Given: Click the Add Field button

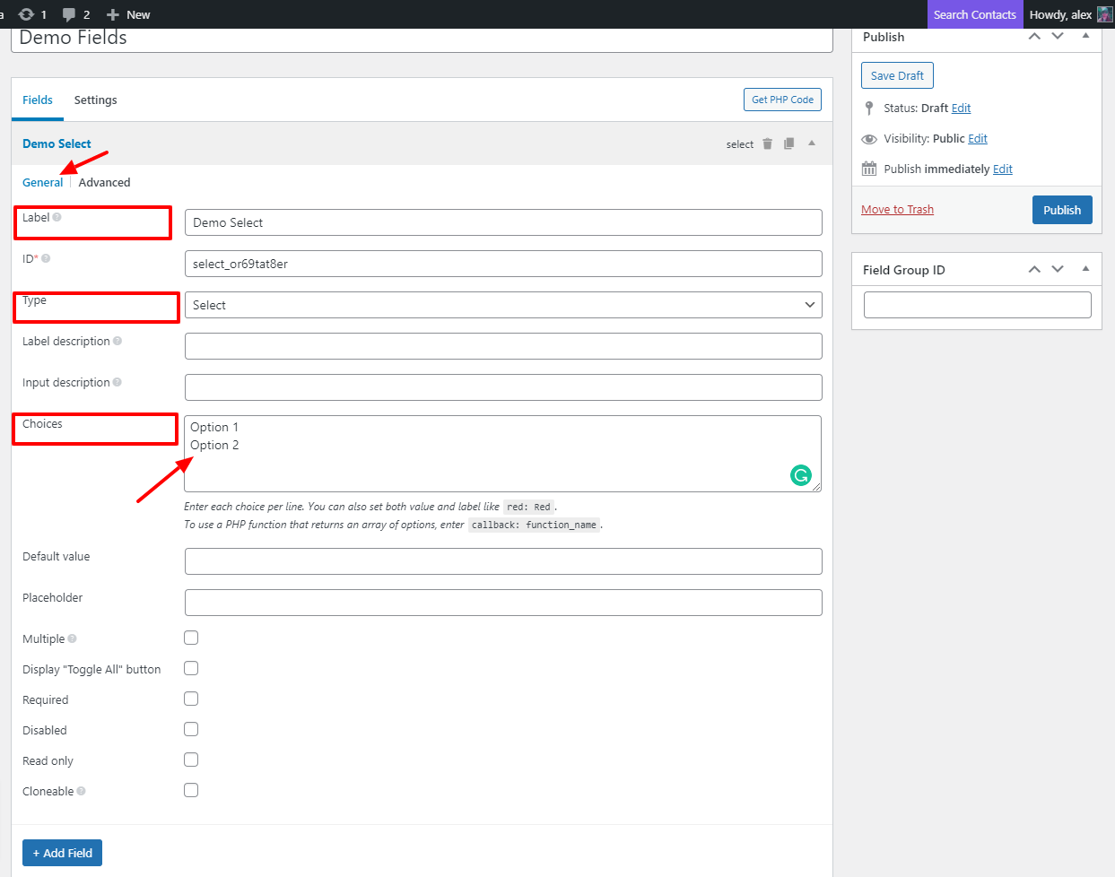Looking at the screenshot, I should [x=62, y=853].
